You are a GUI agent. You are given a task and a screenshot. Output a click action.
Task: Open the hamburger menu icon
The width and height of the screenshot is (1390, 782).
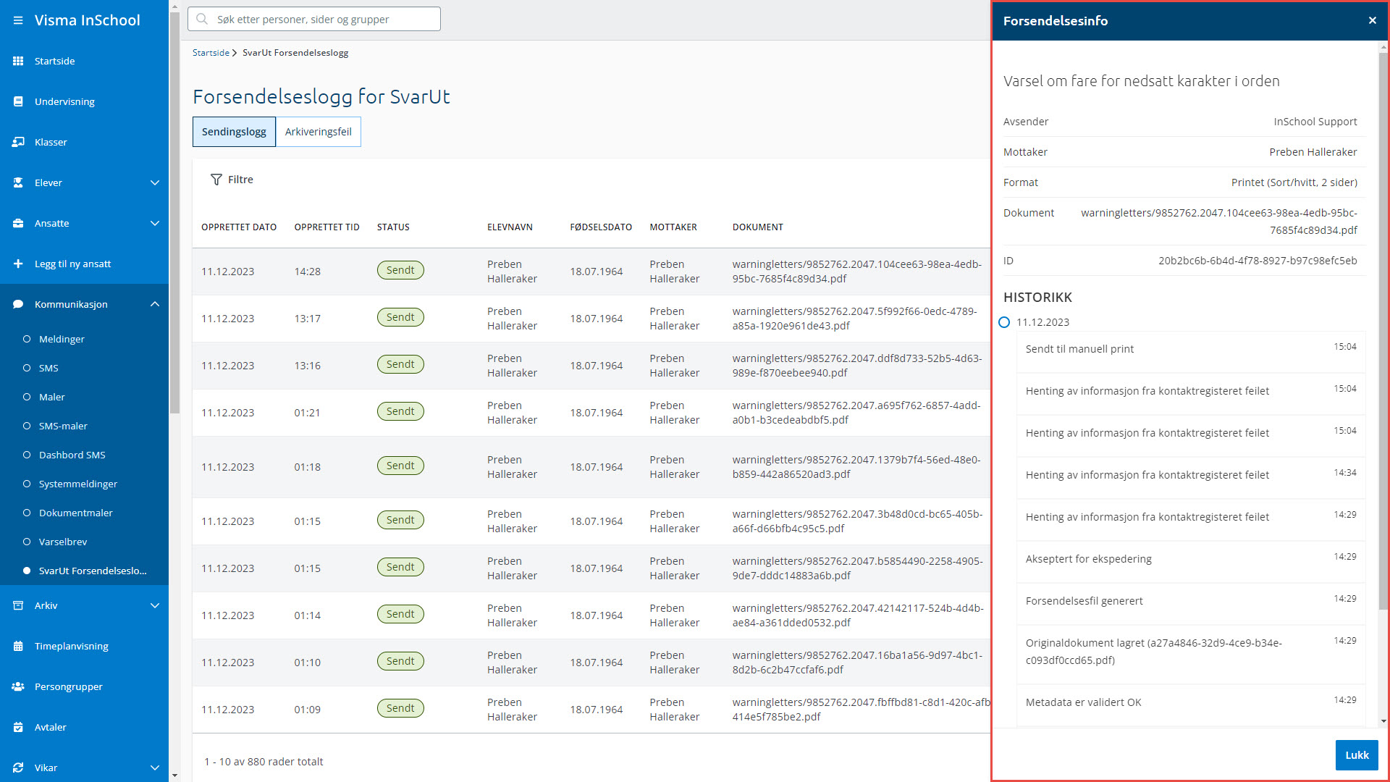point(18,20)
